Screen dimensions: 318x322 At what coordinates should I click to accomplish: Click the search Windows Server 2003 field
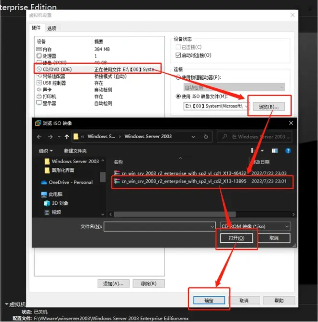[254, 137]
